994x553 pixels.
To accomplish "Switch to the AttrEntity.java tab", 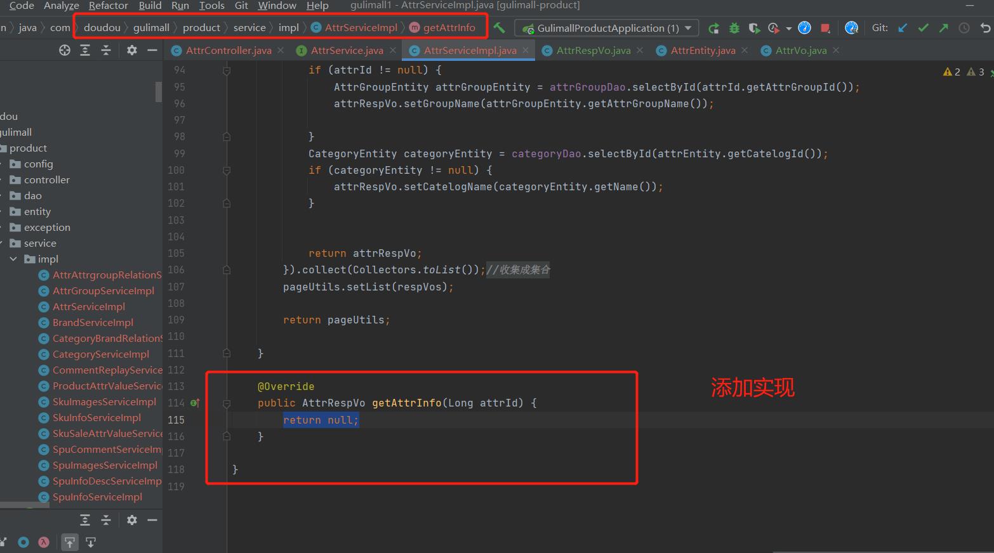I will 703,50.
